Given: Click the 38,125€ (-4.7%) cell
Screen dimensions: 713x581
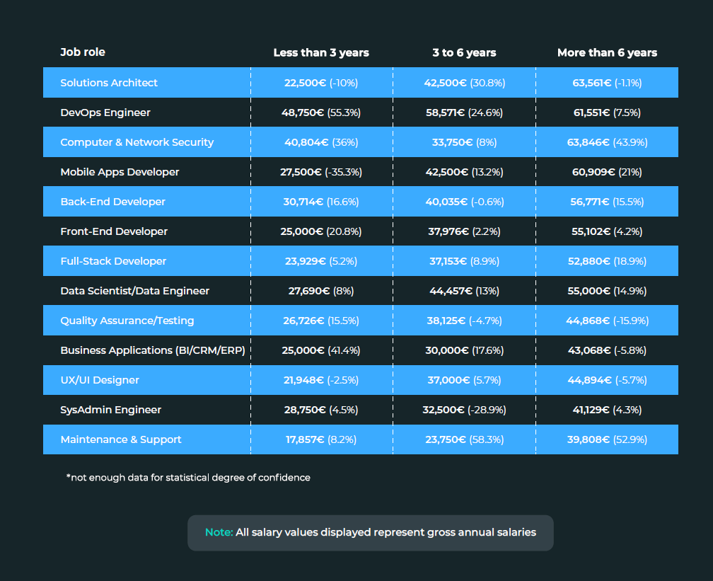Looking at the screenshot, I should [464, 321].
